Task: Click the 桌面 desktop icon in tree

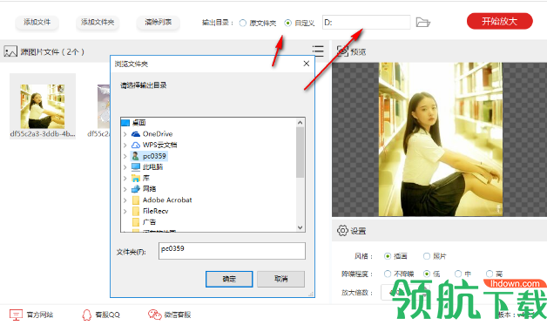Action: [x=125, y=123]
